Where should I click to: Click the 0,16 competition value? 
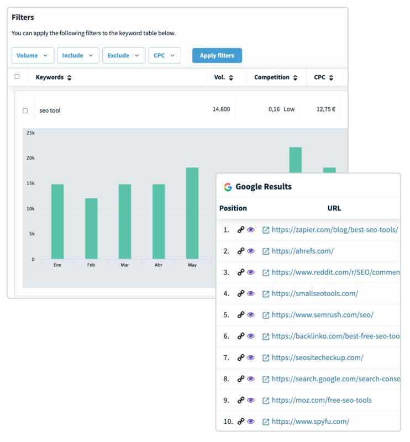click(x=274, y=109)
